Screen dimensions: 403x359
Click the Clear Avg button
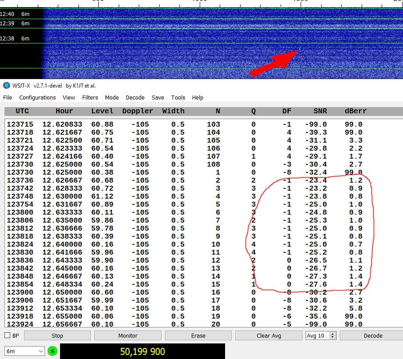pos(269,335)
